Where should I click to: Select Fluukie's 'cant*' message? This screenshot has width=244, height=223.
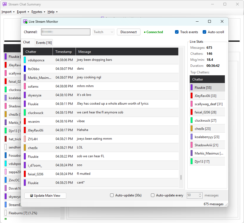point(101,183)
